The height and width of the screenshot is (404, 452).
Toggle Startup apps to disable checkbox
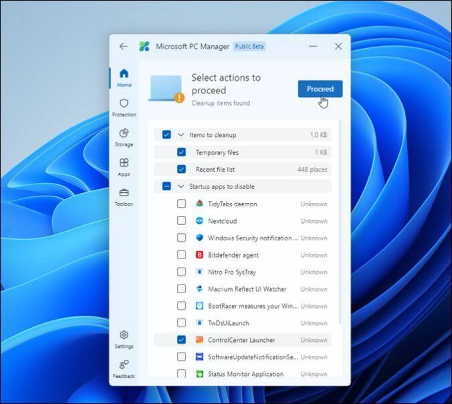[166, 186]
